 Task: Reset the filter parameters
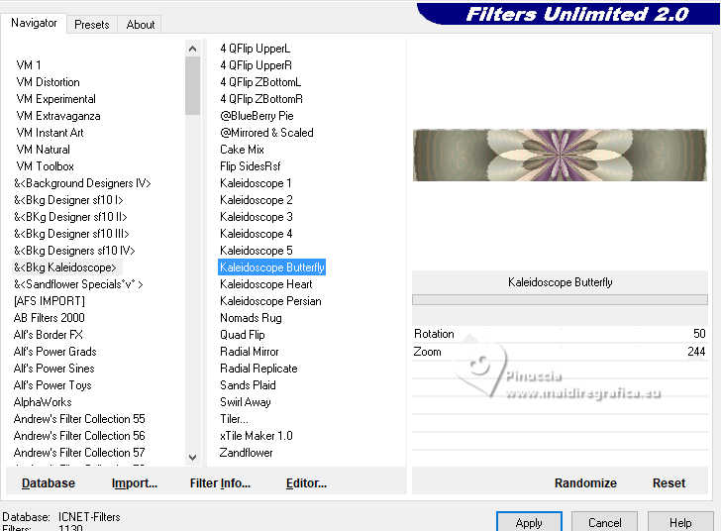coord(669,483)
